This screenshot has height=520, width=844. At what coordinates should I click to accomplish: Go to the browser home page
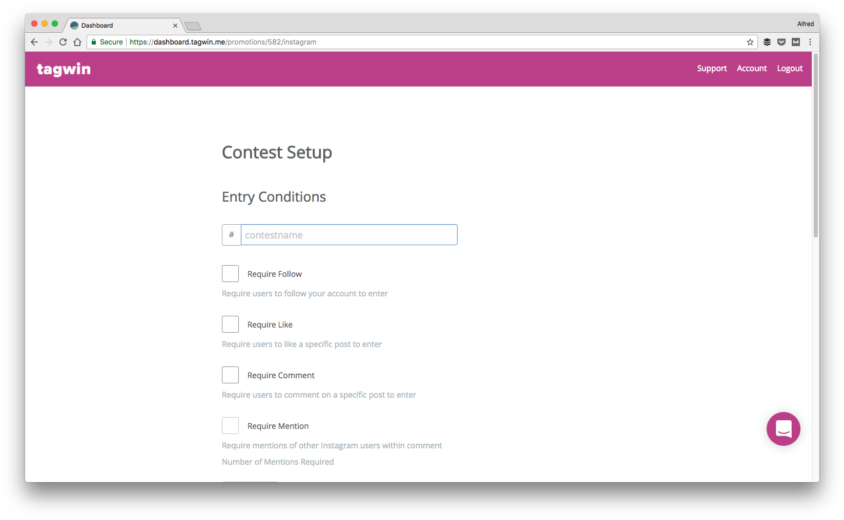(x=77, y=42)
